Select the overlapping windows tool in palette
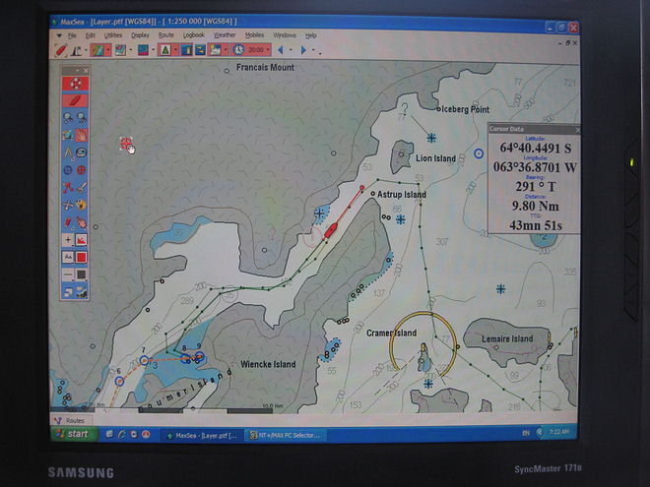 (68, 292)
